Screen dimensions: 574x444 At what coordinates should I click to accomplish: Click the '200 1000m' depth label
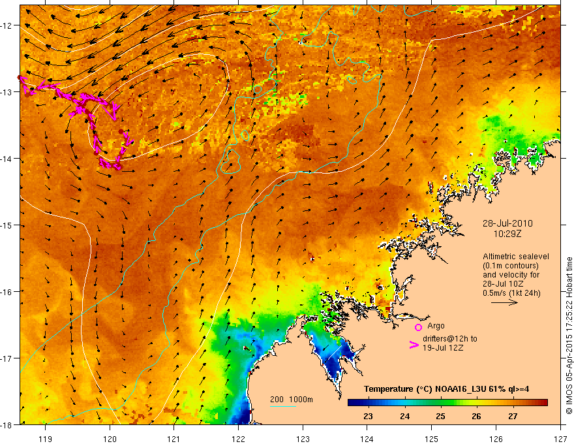(292, 400)
